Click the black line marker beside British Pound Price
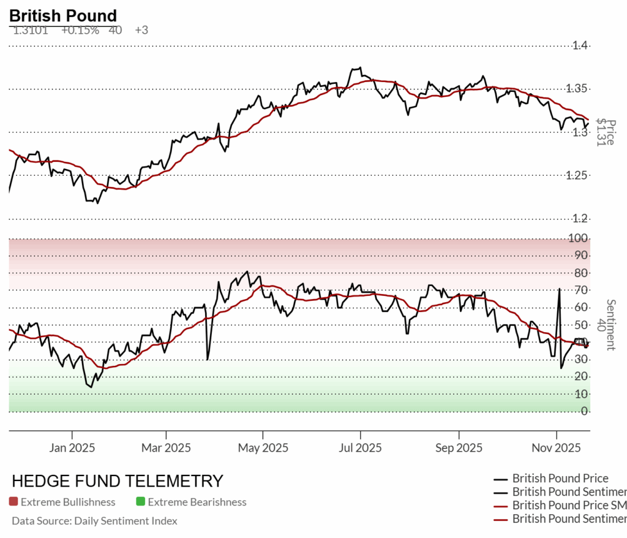627x538 pixels. pos(501,479)
